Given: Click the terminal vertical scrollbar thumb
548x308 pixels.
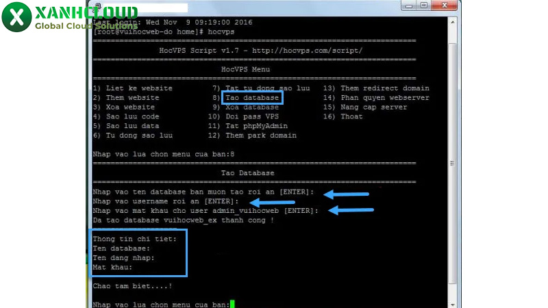Looking at the screenshot, I should (x=452, y=163).
